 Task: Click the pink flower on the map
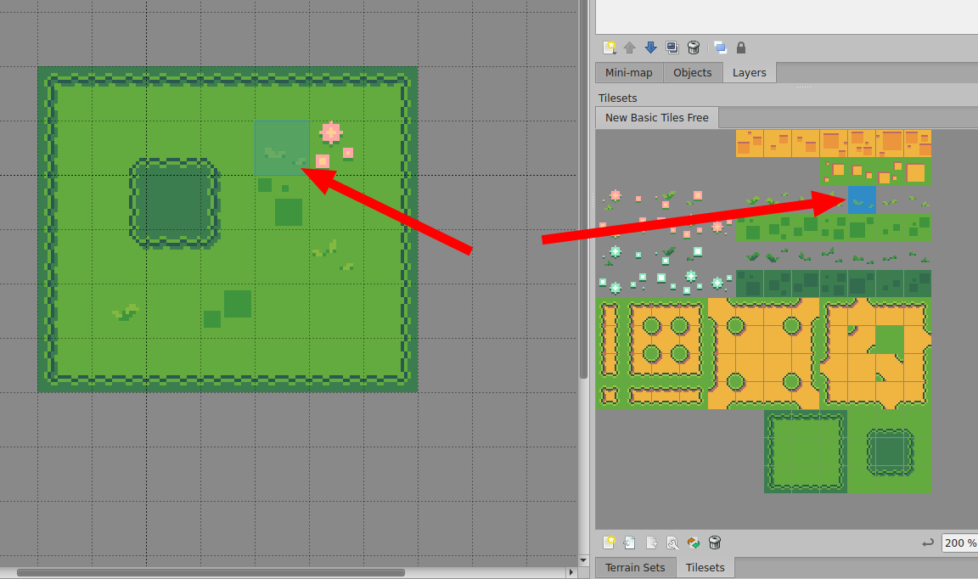tap(330, 132)
